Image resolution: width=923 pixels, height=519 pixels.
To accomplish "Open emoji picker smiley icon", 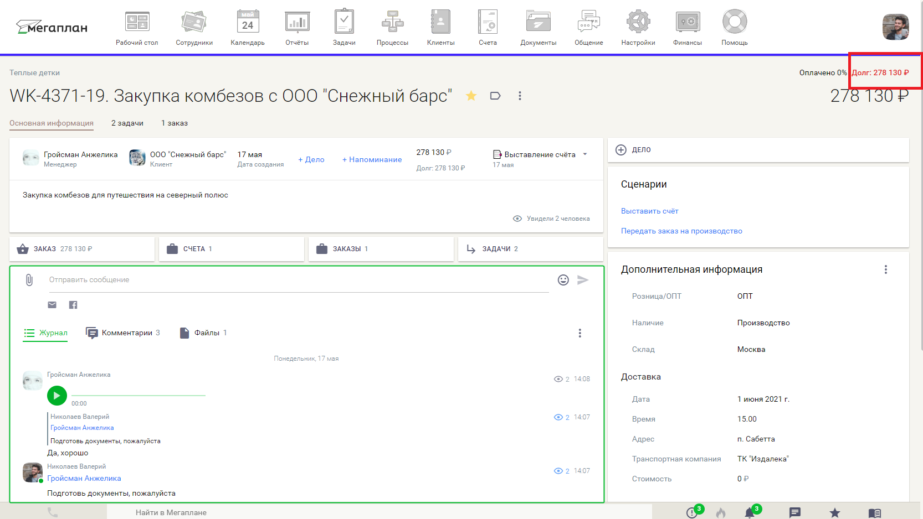I will (x=563, y=280).
